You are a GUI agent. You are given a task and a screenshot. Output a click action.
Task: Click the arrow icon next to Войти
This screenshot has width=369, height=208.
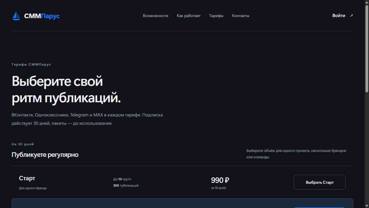pos(351,15)
